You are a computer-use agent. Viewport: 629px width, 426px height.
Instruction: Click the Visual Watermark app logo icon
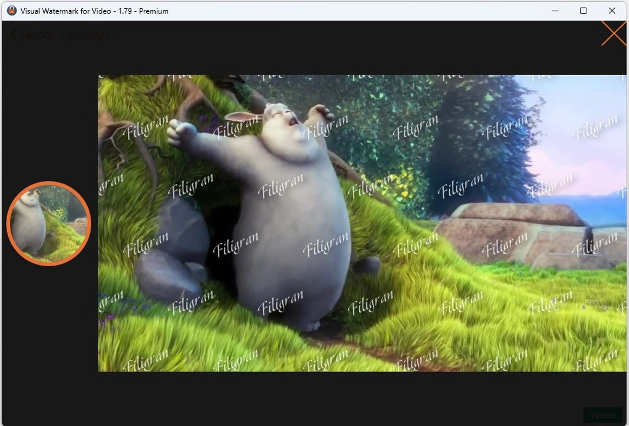[11, 10]
